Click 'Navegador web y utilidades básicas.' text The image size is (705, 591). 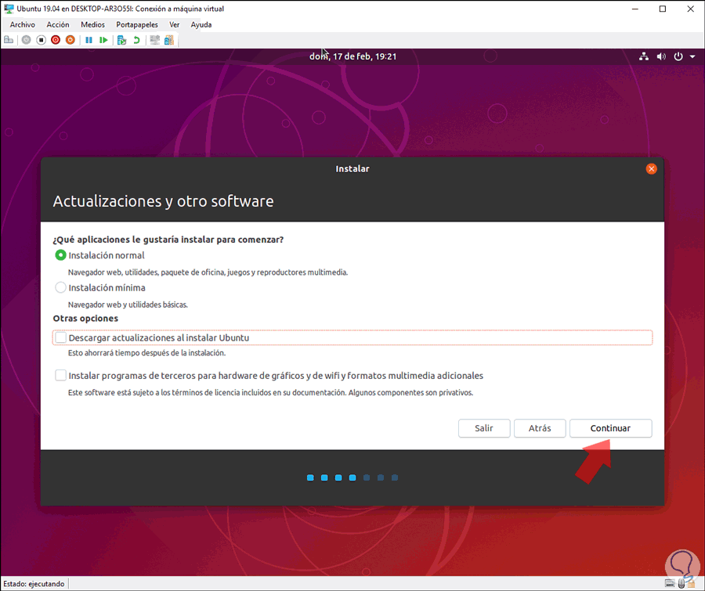(x=128, y=305)
